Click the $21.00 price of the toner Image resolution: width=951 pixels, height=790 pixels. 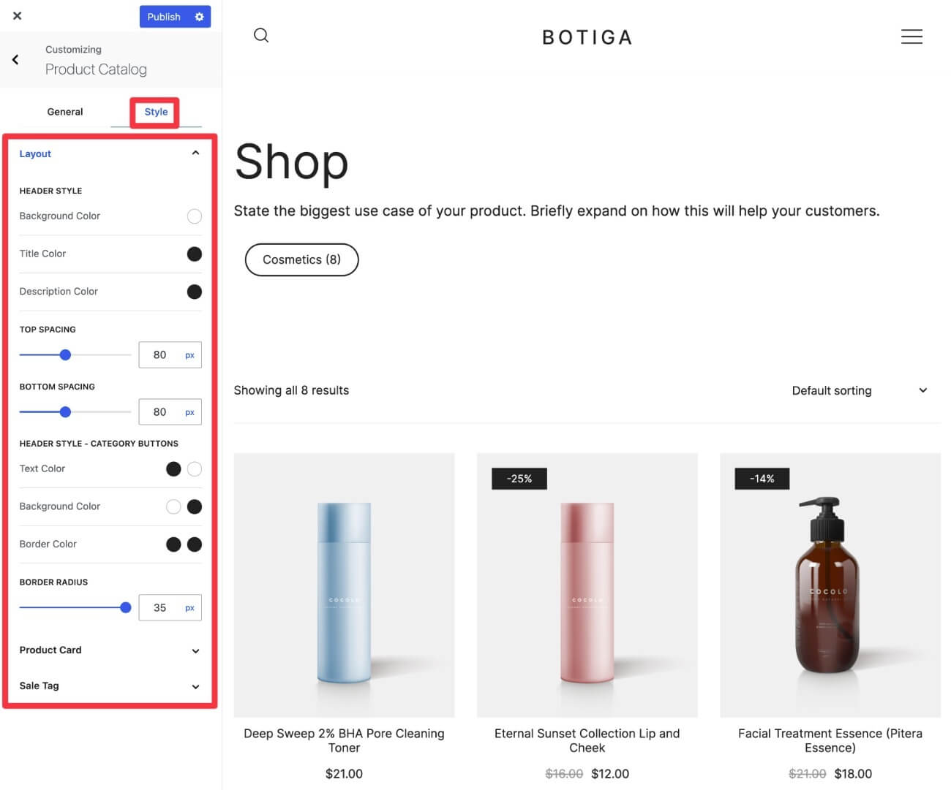(344, 773)
